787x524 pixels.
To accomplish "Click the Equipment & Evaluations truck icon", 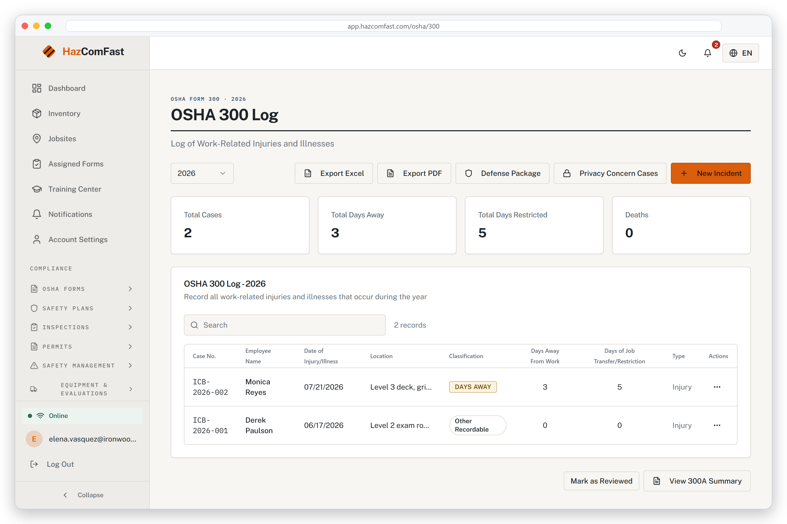I will pyautogui.click(x=34, y=389).
